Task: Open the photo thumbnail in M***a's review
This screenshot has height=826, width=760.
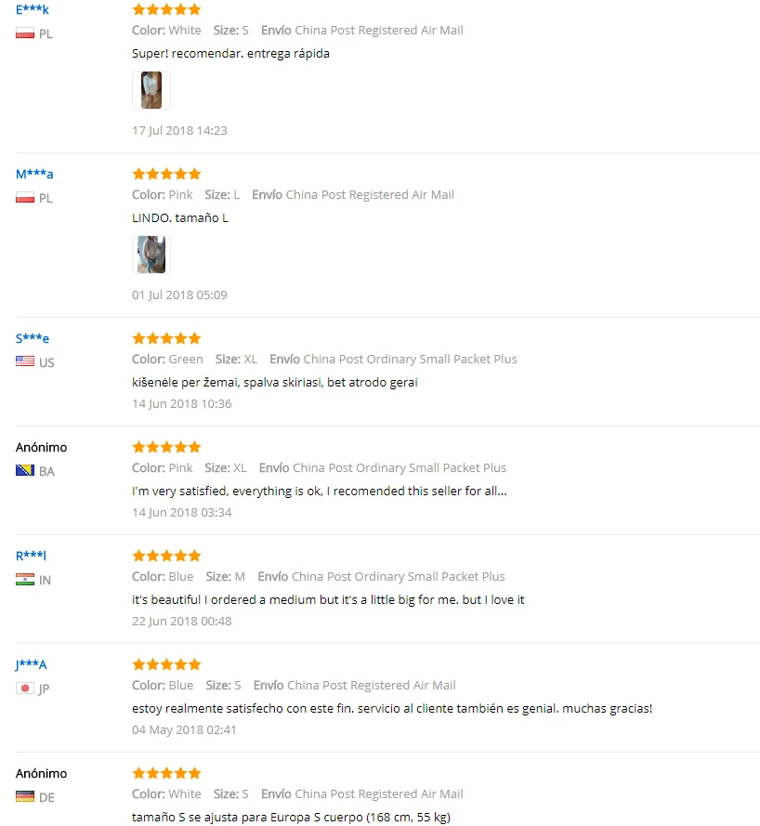Action: point(151,255)
